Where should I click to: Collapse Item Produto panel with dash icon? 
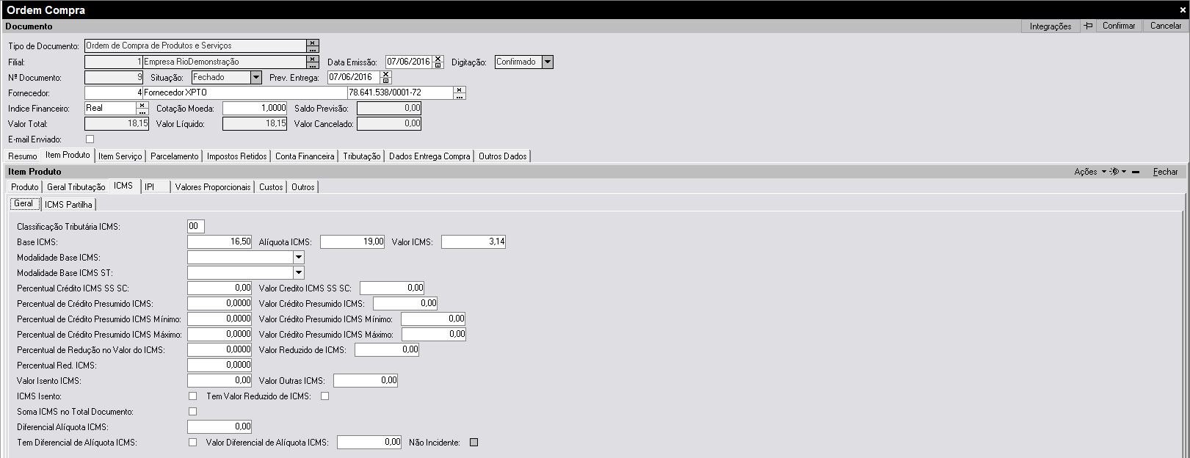click(x=1136, y=172)
